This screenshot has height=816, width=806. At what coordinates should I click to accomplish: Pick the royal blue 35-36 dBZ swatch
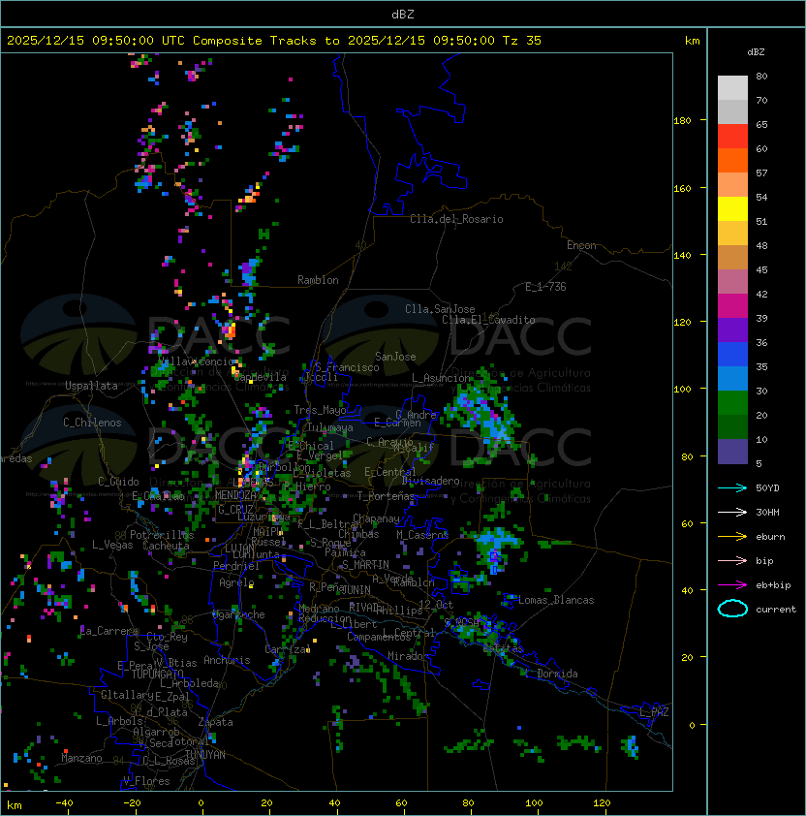[732, 354]
